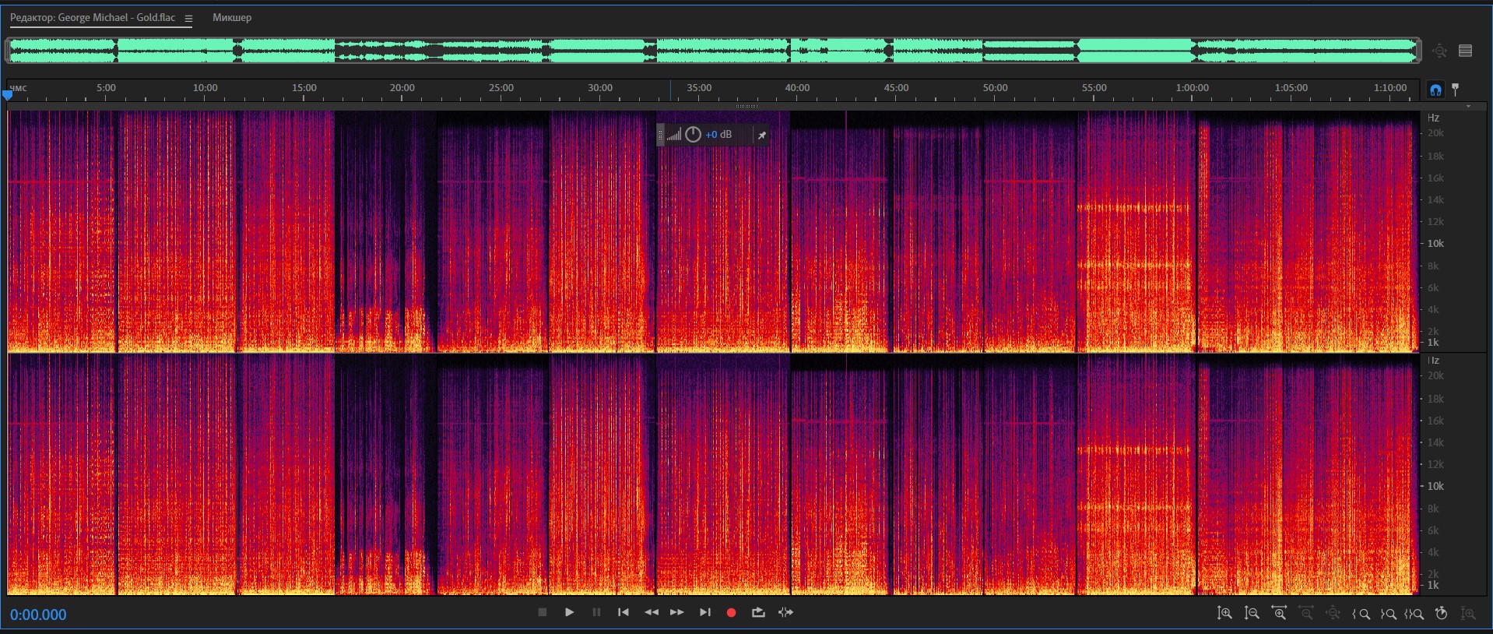
Task: Move playhead to the previous marker
Action: point(623,612)
